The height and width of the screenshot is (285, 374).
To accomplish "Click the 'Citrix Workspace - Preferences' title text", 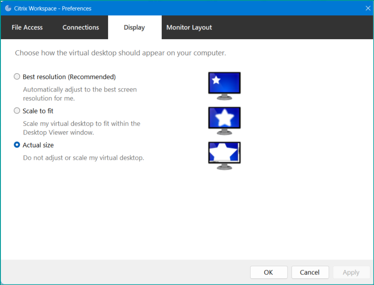I will 53,9.
